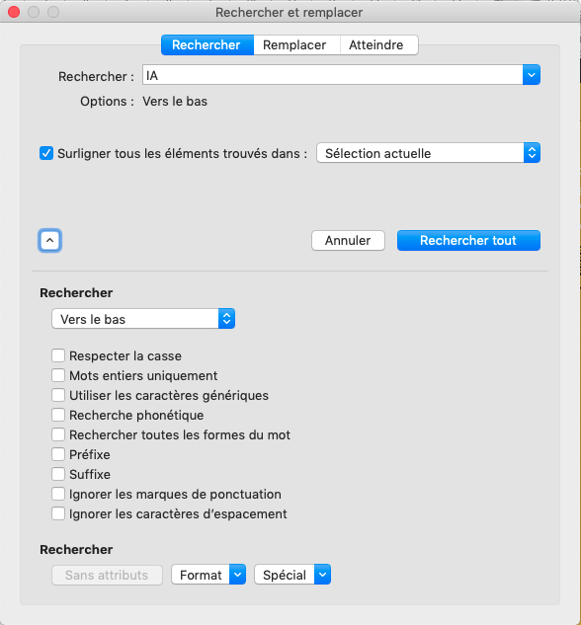Click the Annuler button
The width and height of the screenshot is (581, 625).
[x=348, y=240]
